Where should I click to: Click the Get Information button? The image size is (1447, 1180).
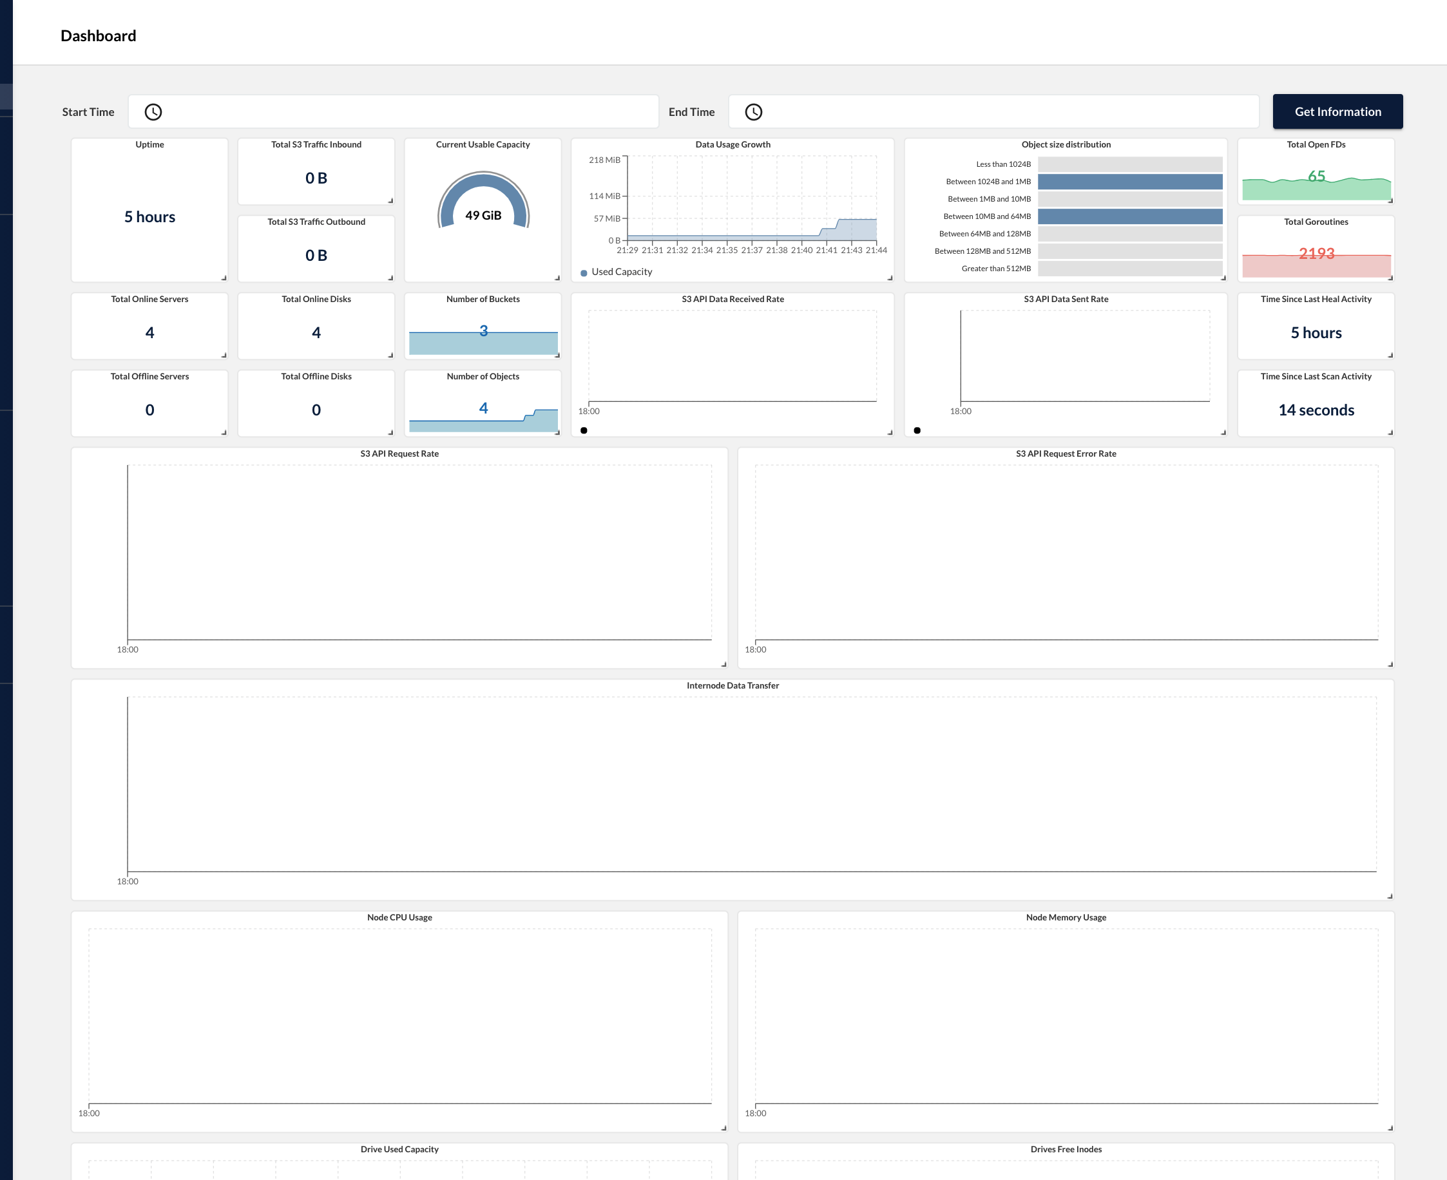pyautogui.click(x=1337, y=111)
